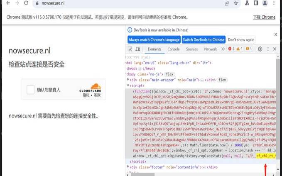Select the body class="no-js" element line

201,74
